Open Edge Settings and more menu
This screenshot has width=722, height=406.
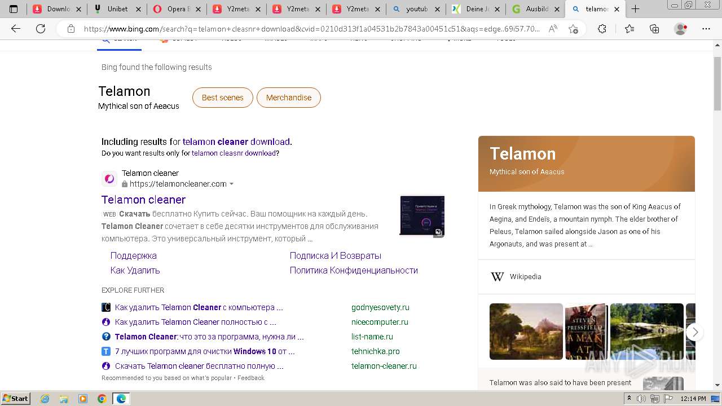pyautogui.click(x=706, y=29)
